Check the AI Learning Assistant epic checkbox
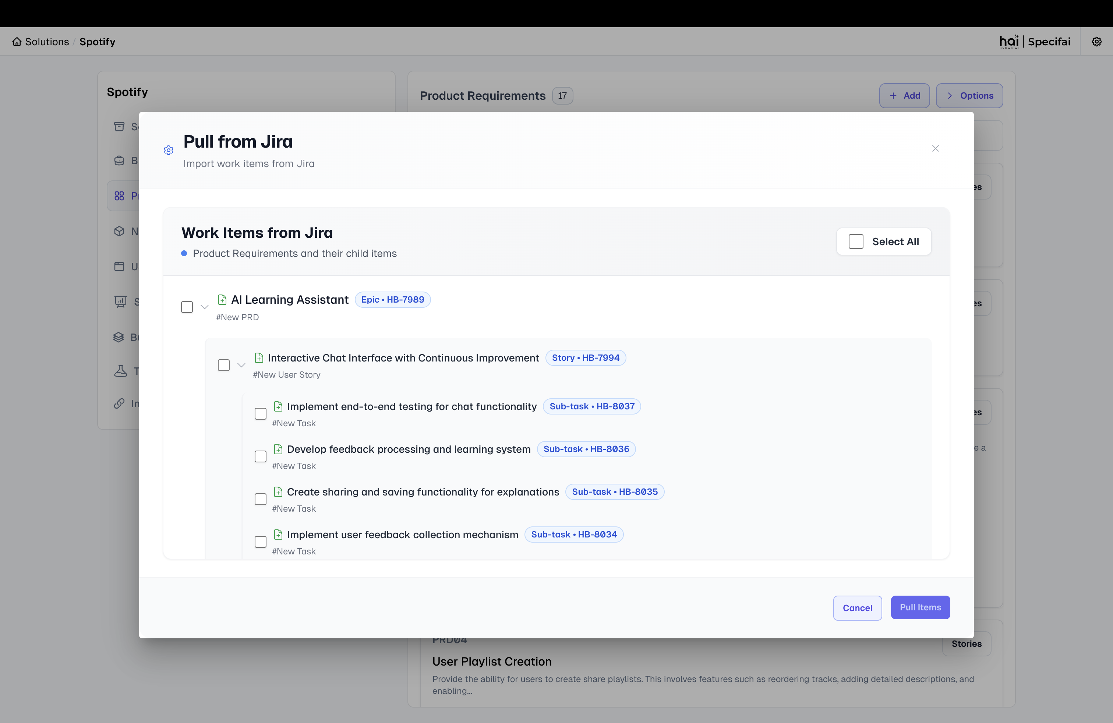The height and width of the screenshot is (723, 1113). point(187,307)
